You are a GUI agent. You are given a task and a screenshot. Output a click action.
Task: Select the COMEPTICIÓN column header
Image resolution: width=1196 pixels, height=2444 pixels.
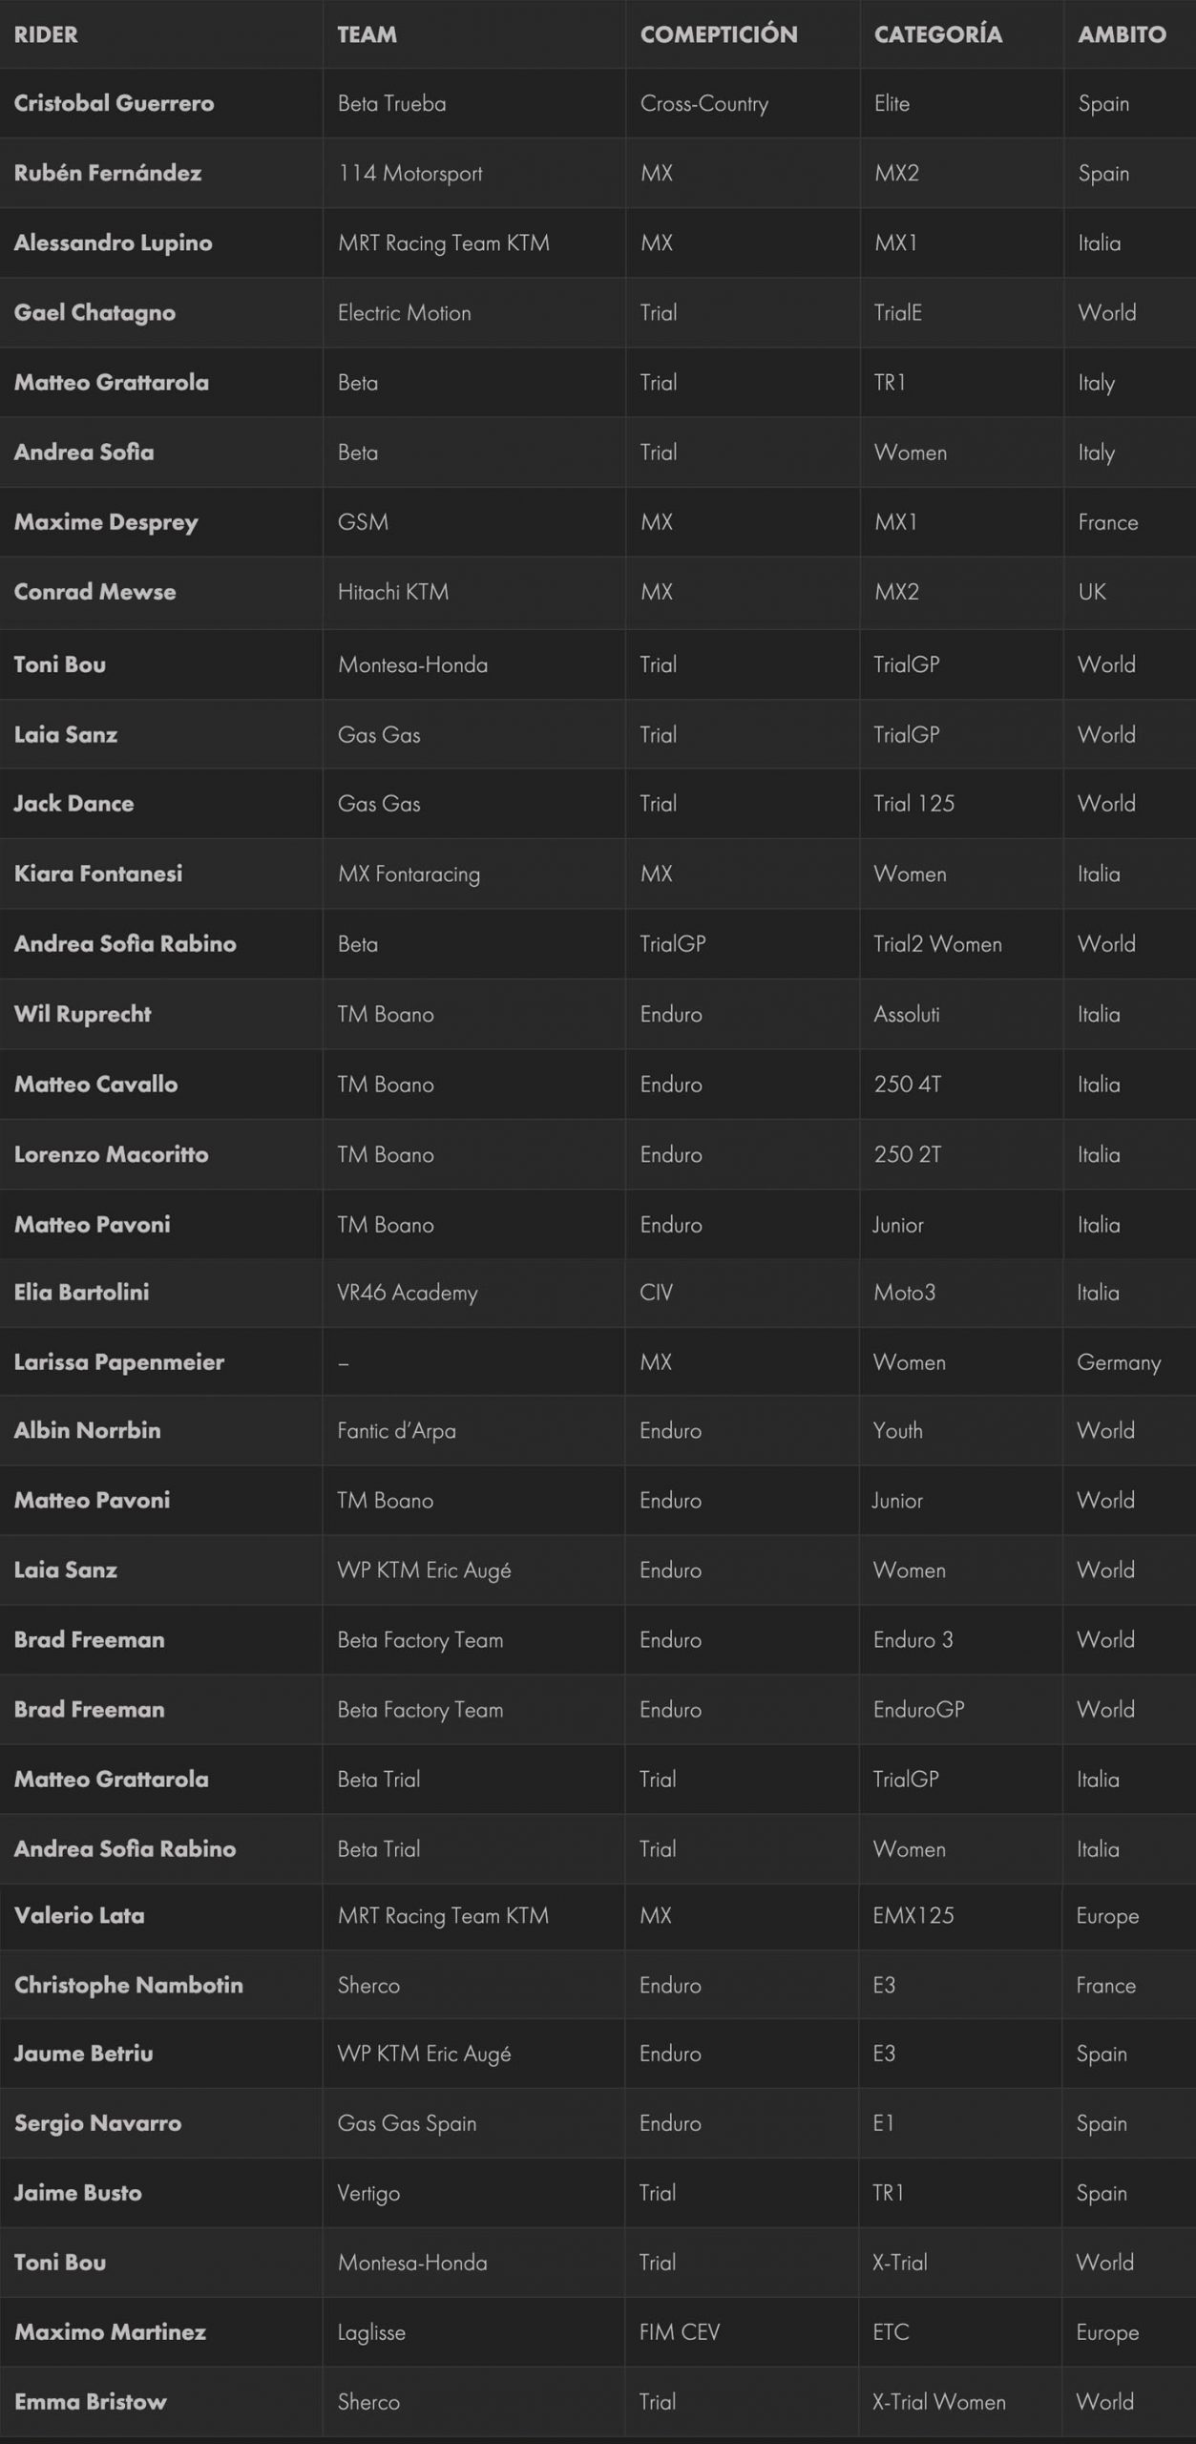pyautogui.click(x=719, y=34)
